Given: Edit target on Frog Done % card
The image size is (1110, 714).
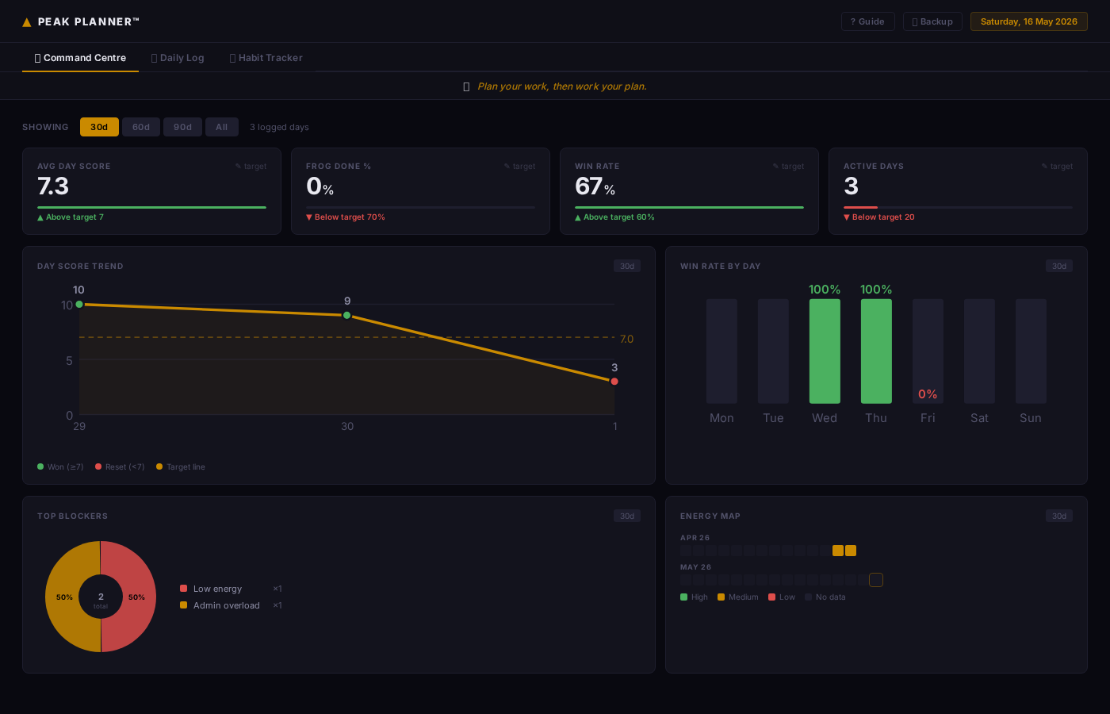Looking at the screenshot, I should click(519, 167).
